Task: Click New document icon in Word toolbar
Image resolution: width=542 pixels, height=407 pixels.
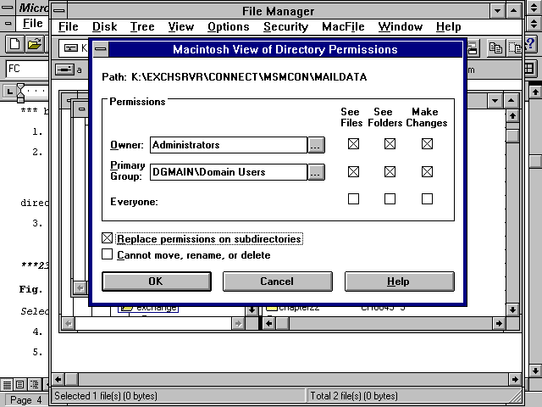Action: [x=14, y=44]
